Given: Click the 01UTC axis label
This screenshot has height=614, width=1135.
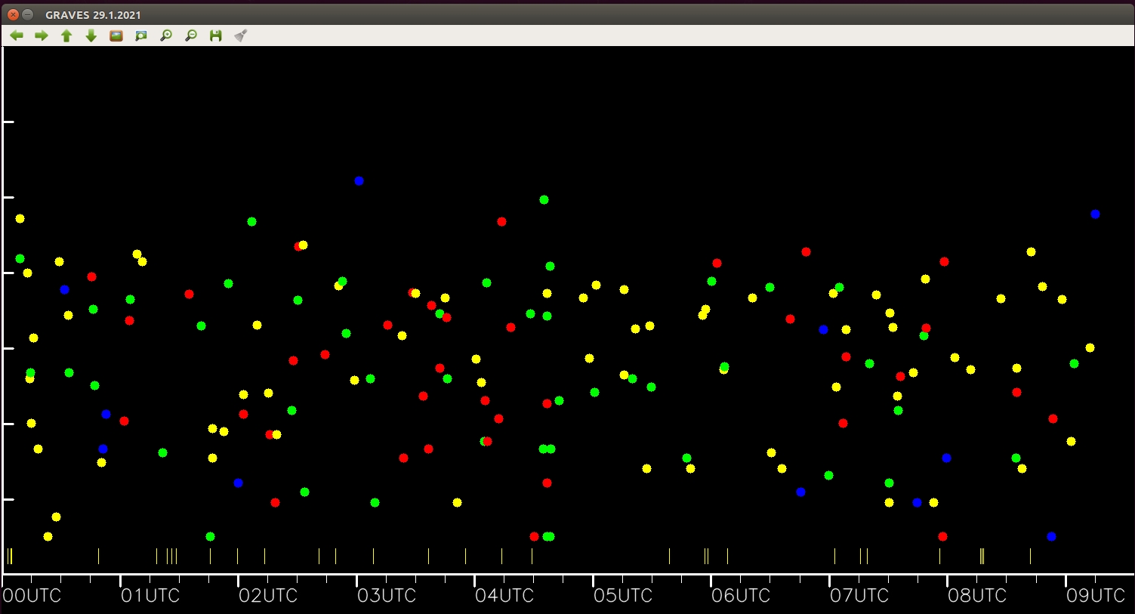Looking at the screenshot, I should click(150, 596).
